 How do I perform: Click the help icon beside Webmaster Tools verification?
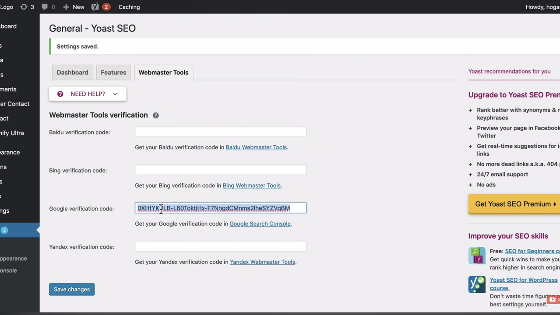[155, 115]
